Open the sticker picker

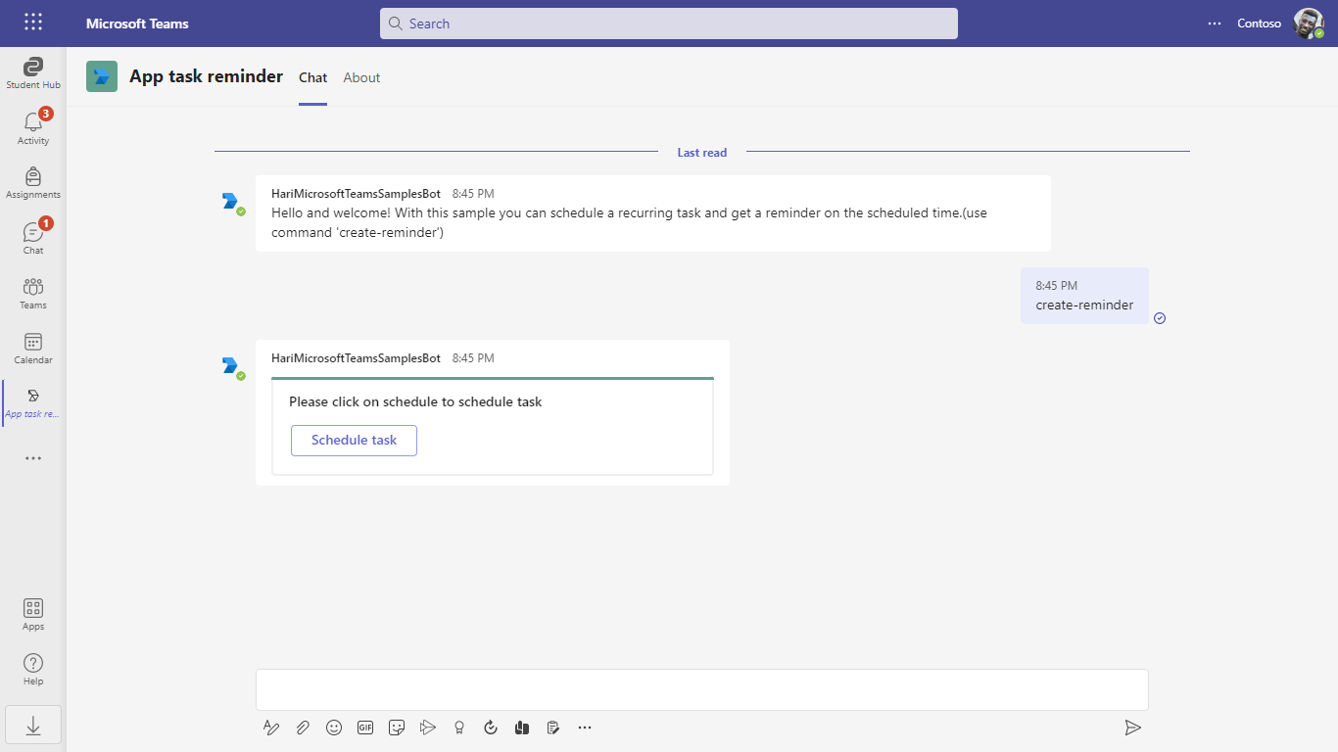pos(397,728)
